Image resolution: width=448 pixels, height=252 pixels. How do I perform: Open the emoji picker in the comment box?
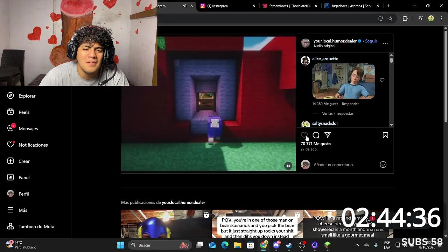[383, 164]
